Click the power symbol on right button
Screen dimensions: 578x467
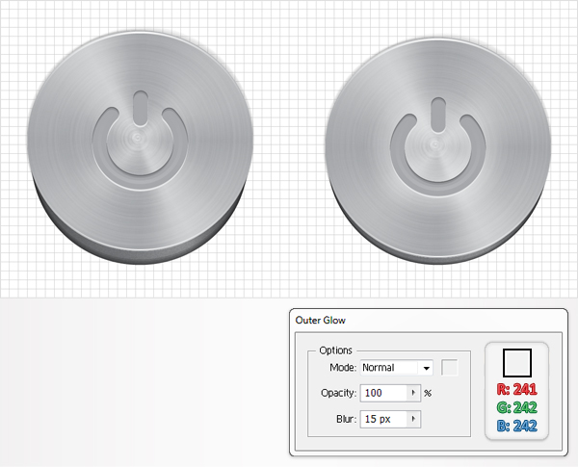[x=438, y=146]
